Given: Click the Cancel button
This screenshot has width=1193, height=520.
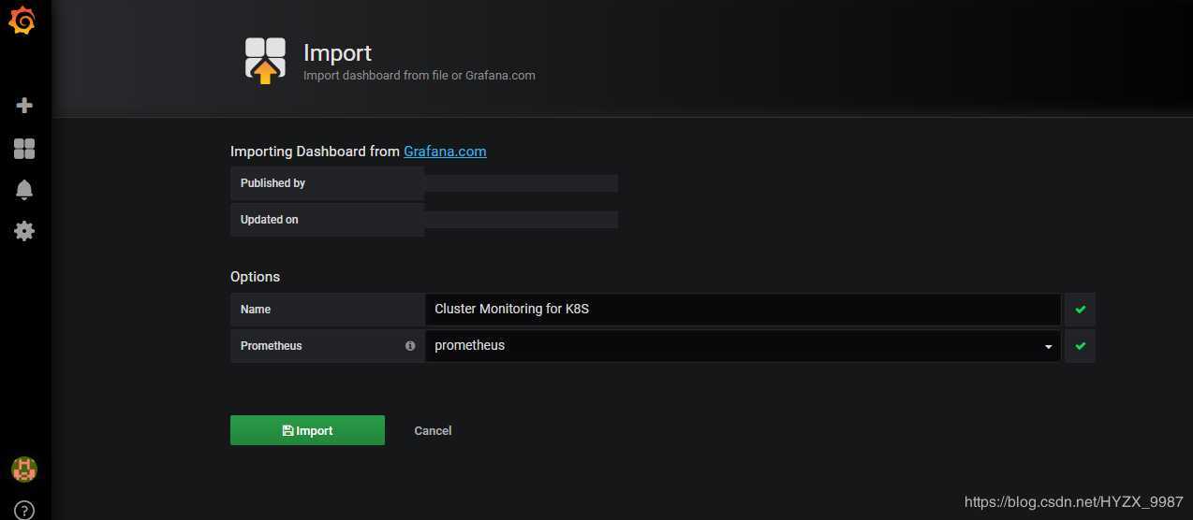Looking at the screenshot, I should tap(433, 430).
